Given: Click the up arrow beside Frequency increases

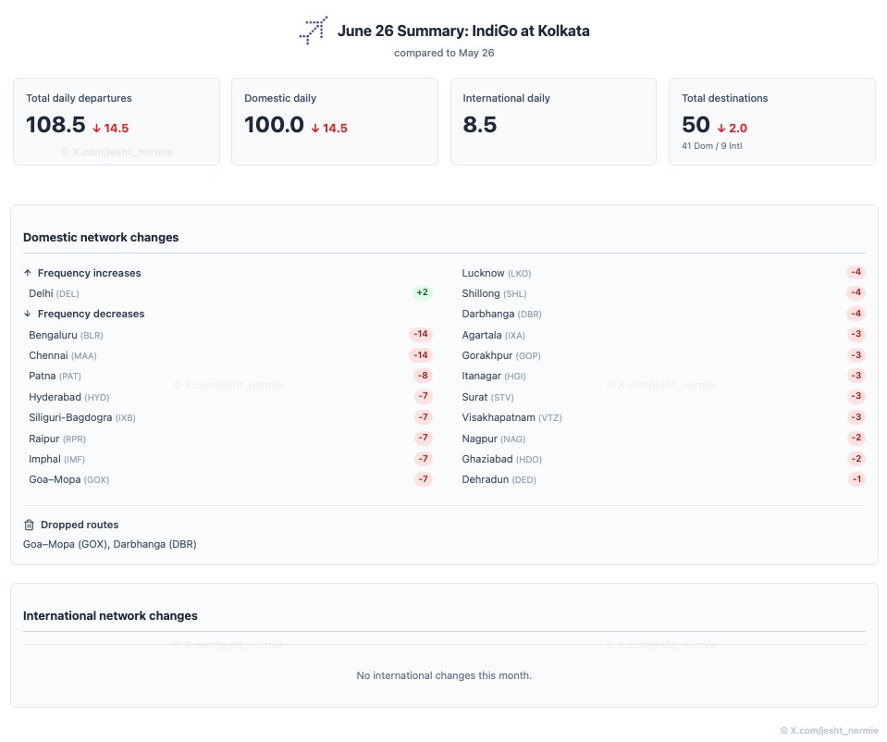Looking at the screenshot, I should pyautogui.click(x=27, y=273).
